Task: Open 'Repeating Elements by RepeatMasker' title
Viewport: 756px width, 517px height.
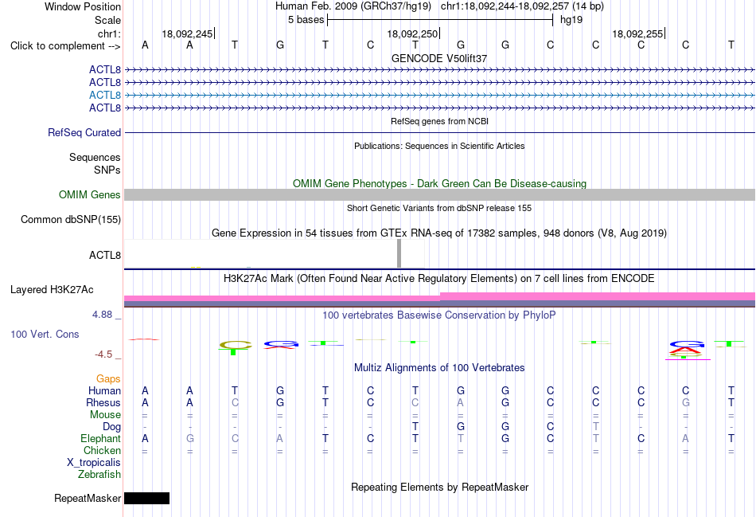Action: click(x=439, y=487)
